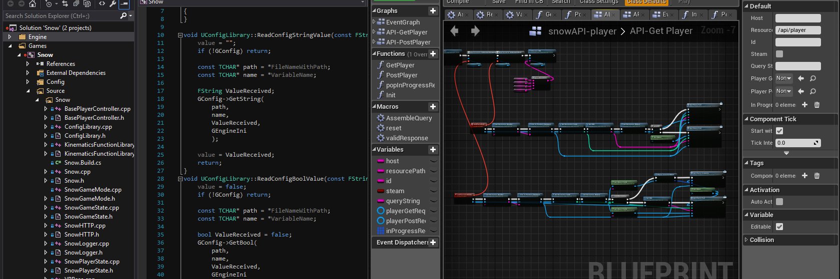The height and width of the screenshot is (279, 840).
Task: Expand the Collision section
Action: pos(746,240)
